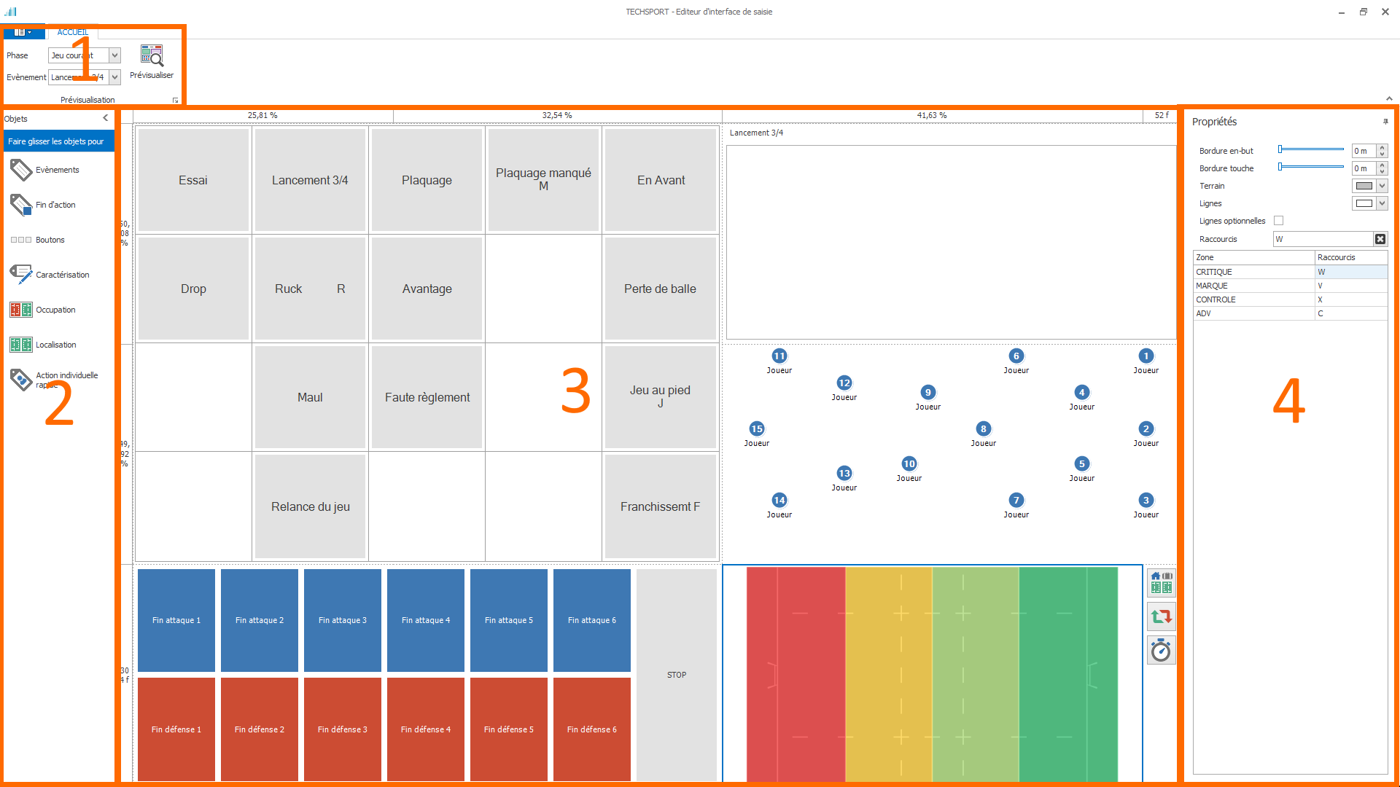Select the Fin d'action object icon
This screenshot has width=1400, height=787.
pos(21,205)
